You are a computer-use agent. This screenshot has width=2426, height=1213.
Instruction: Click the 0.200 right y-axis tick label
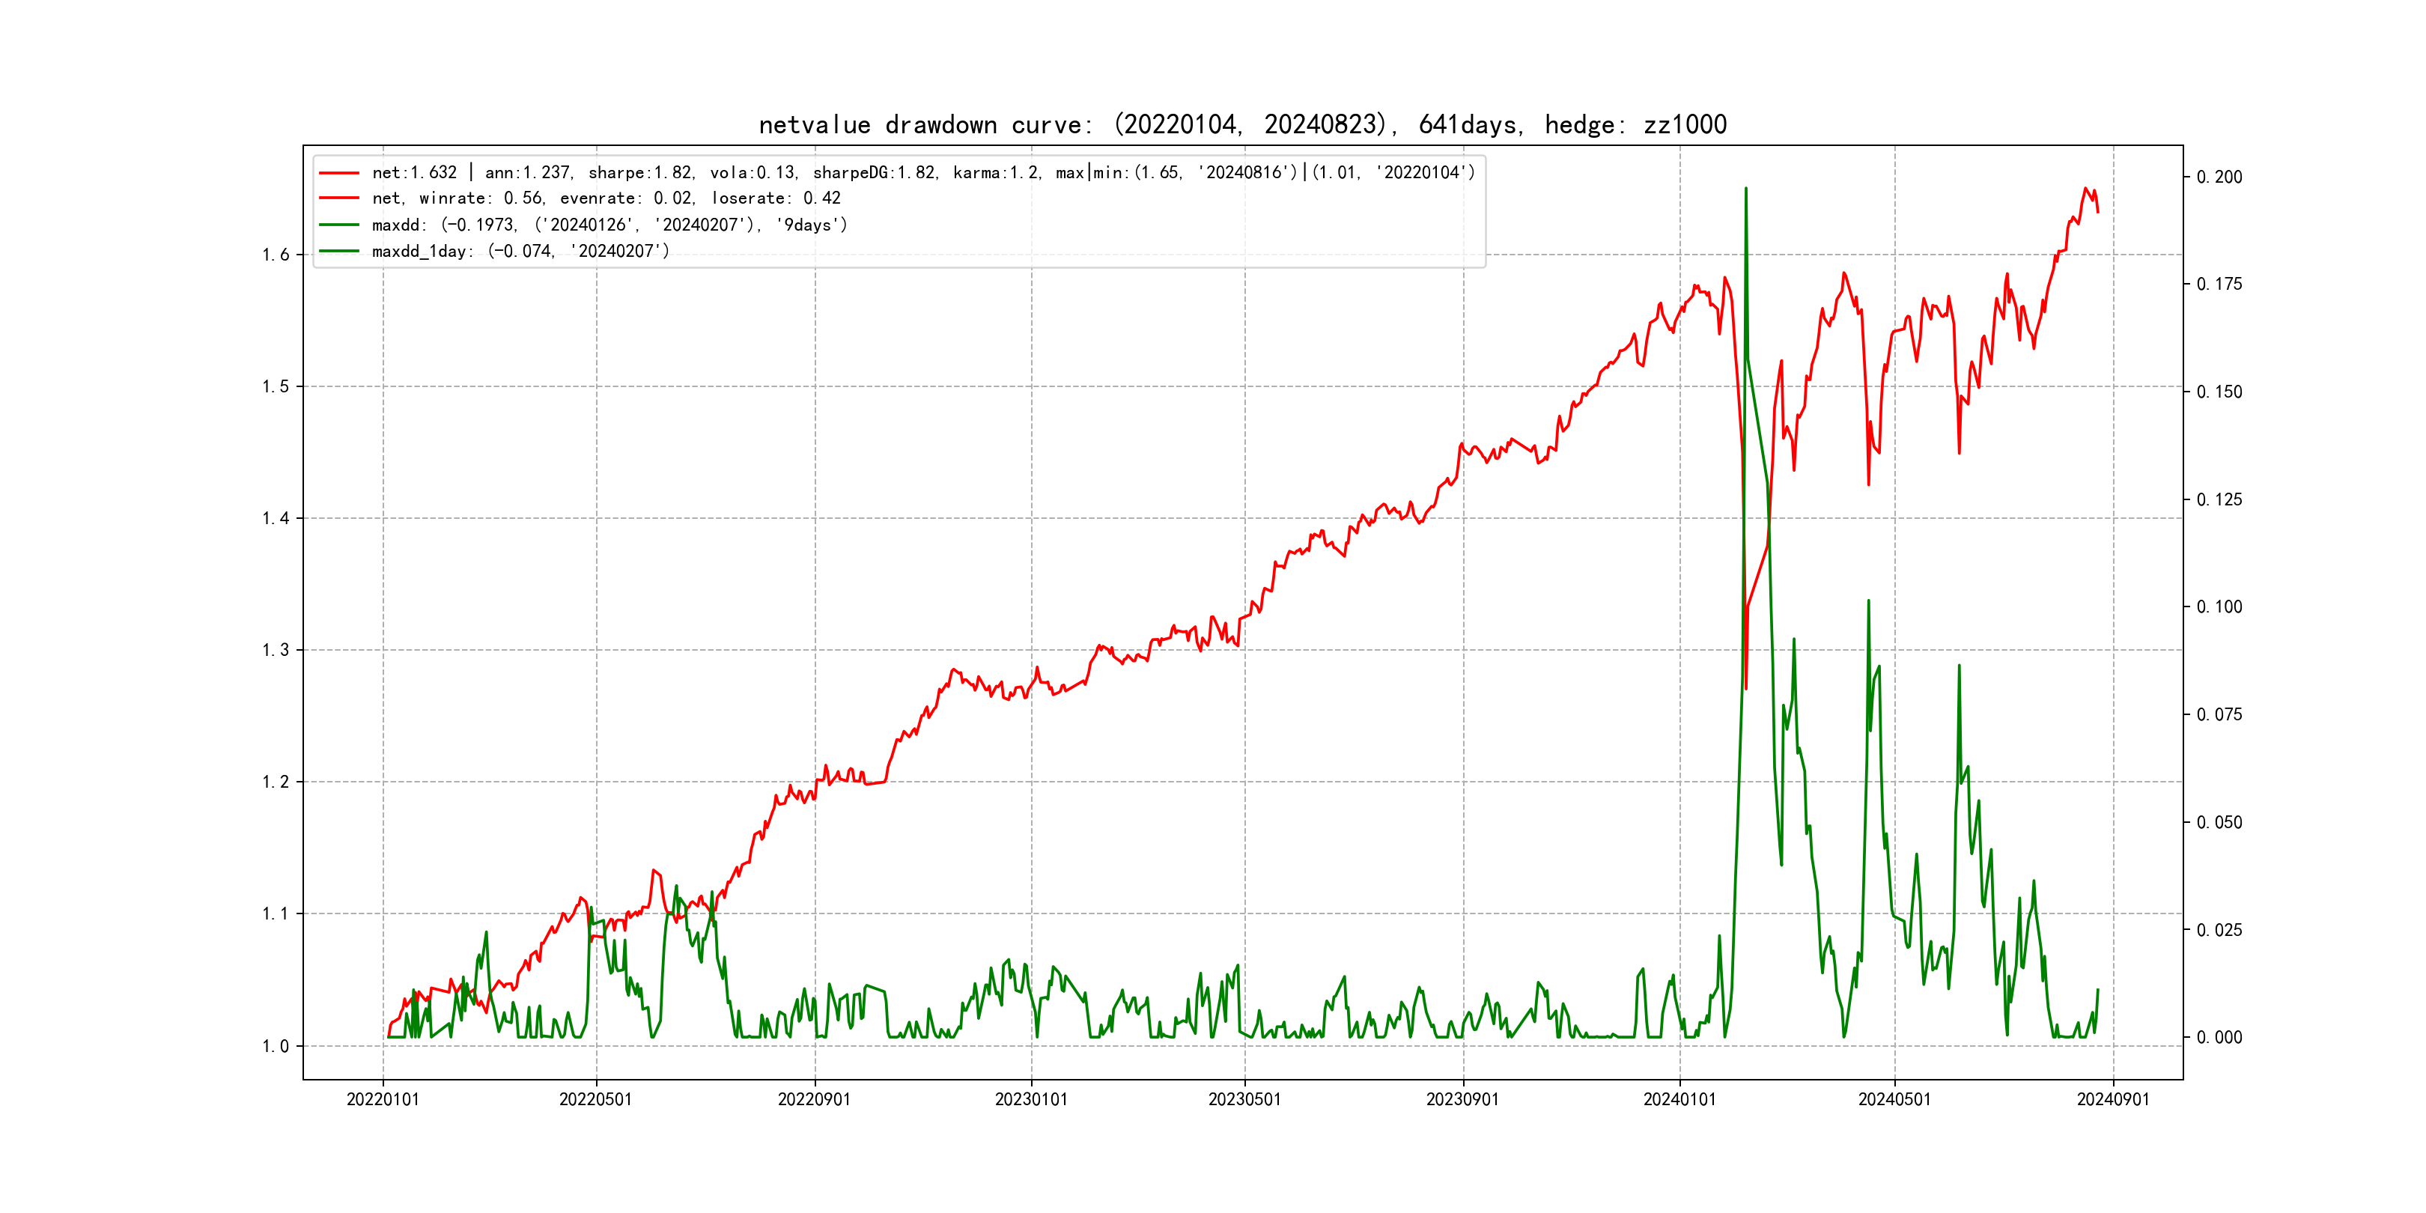click(2219, 177)
